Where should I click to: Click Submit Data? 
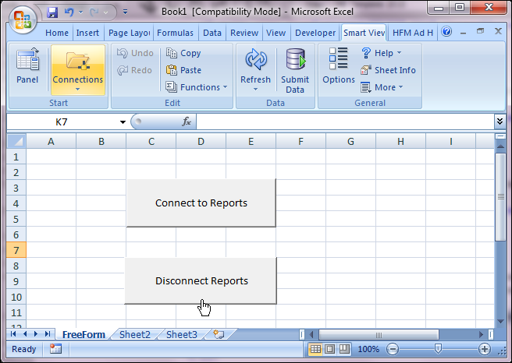tap(295, 71)
